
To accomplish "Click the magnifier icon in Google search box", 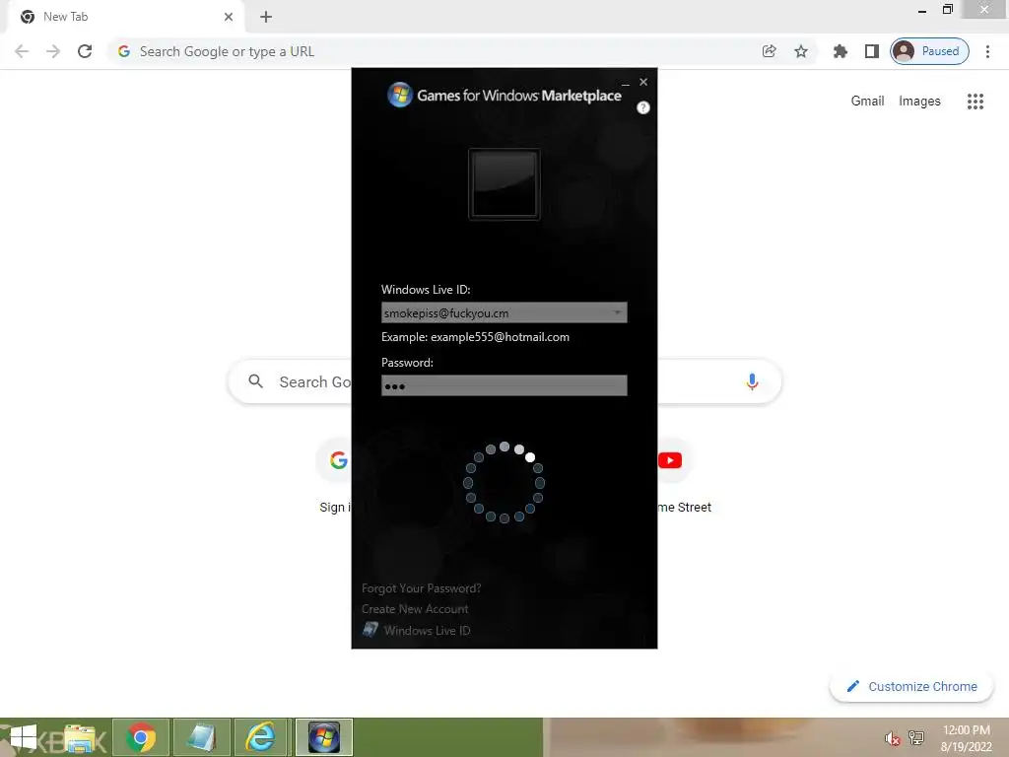I will click(x=255, y=381).
